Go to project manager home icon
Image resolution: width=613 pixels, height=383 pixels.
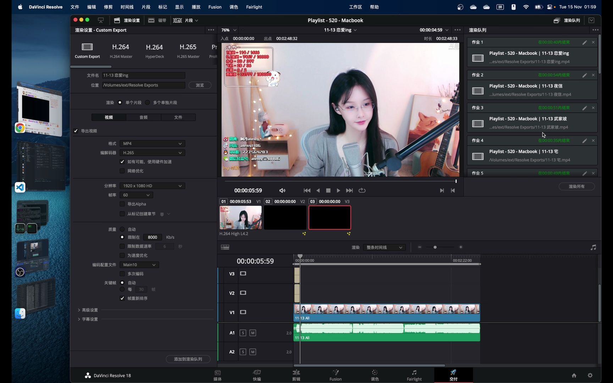(x=574, y=375)
